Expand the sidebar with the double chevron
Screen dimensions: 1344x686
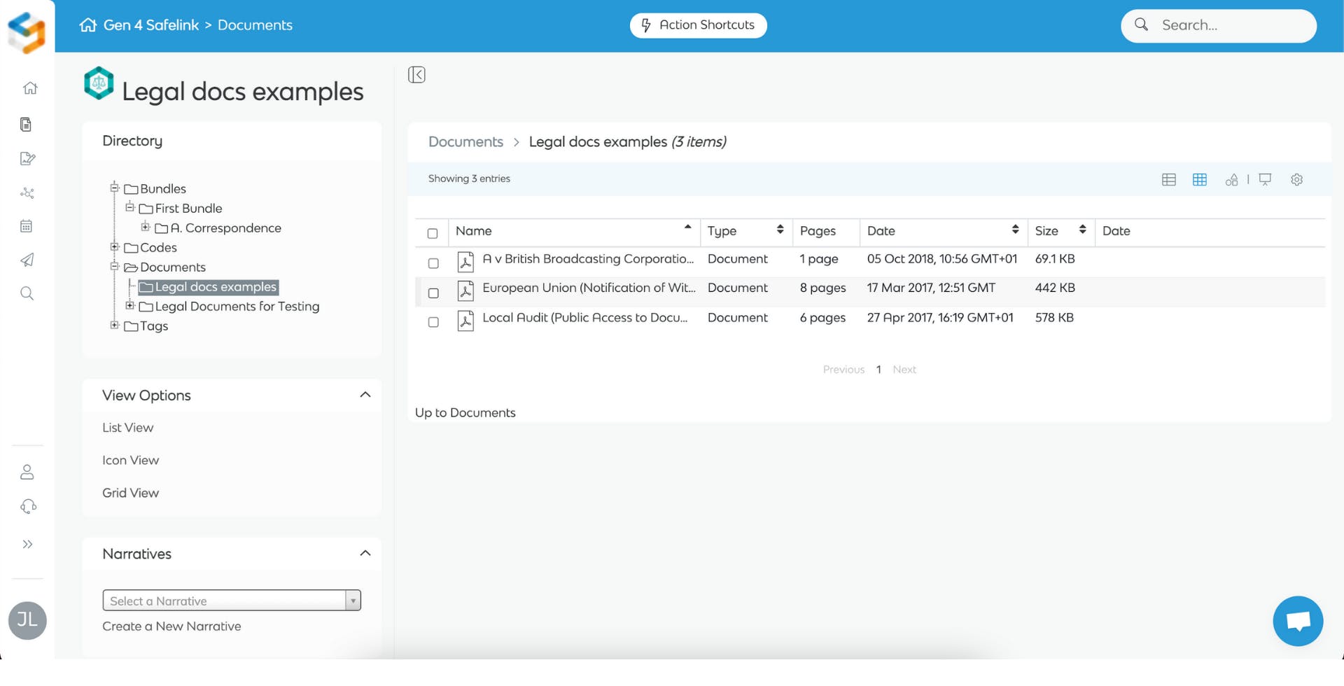pos(27,545)
